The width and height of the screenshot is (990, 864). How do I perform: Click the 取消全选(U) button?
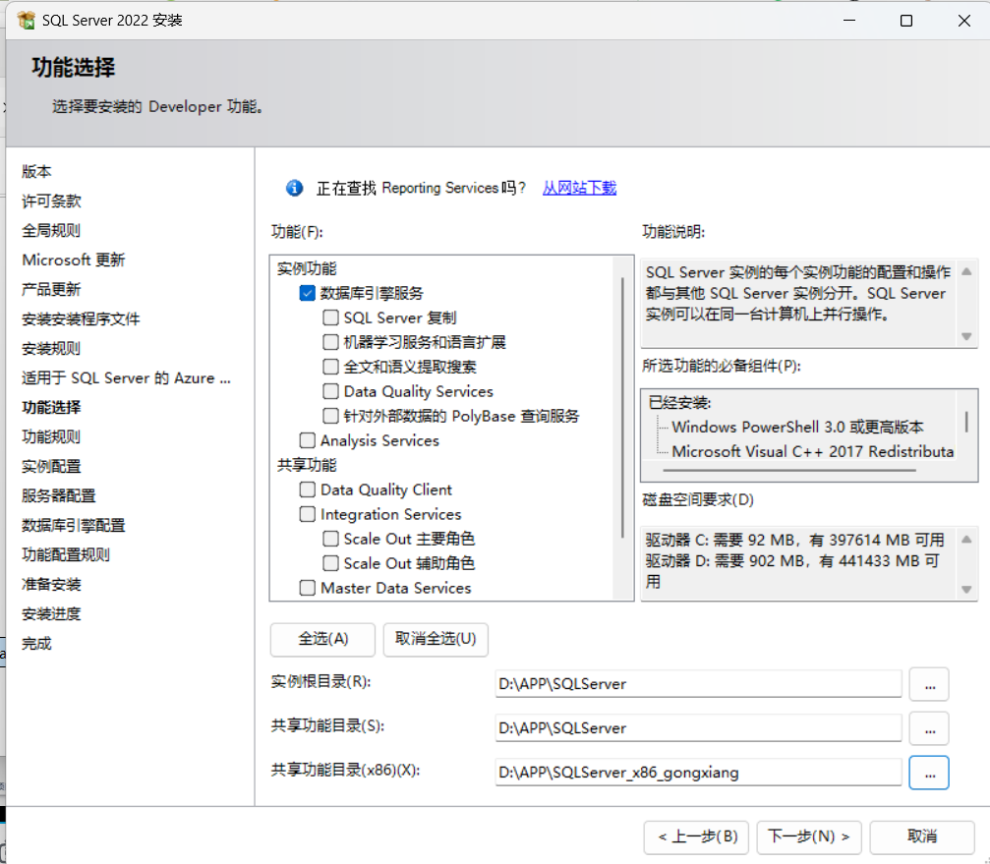click(x=436, y=639)
